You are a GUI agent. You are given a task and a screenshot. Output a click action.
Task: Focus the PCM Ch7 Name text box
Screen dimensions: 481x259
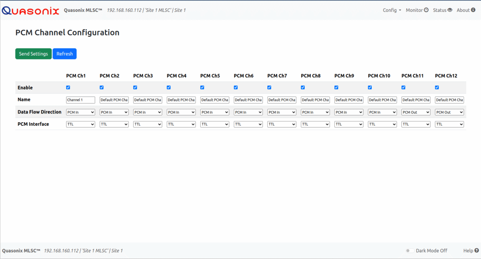(282, 100)
